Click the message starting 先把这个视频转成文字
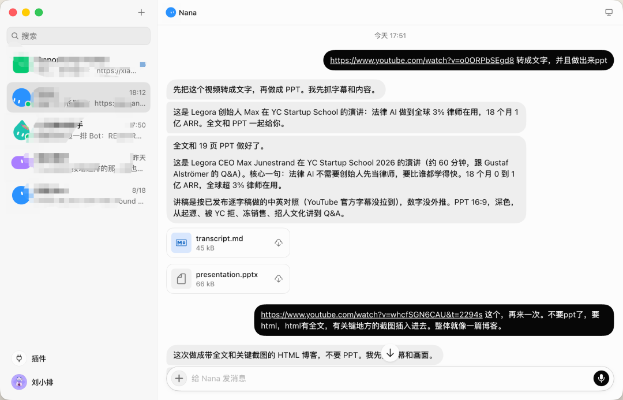 coord(276,89)
